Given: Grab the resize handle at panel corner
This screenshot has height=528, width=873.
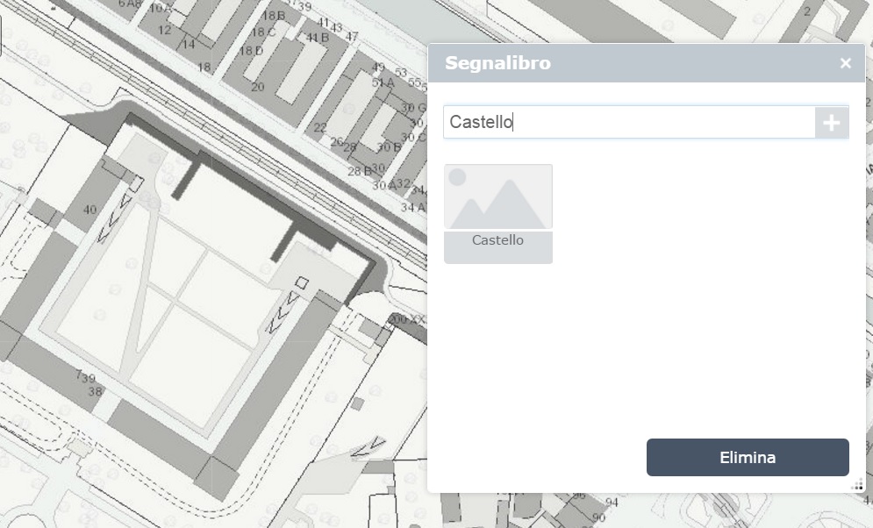Looking at the screenshot, I should [856, 485].
